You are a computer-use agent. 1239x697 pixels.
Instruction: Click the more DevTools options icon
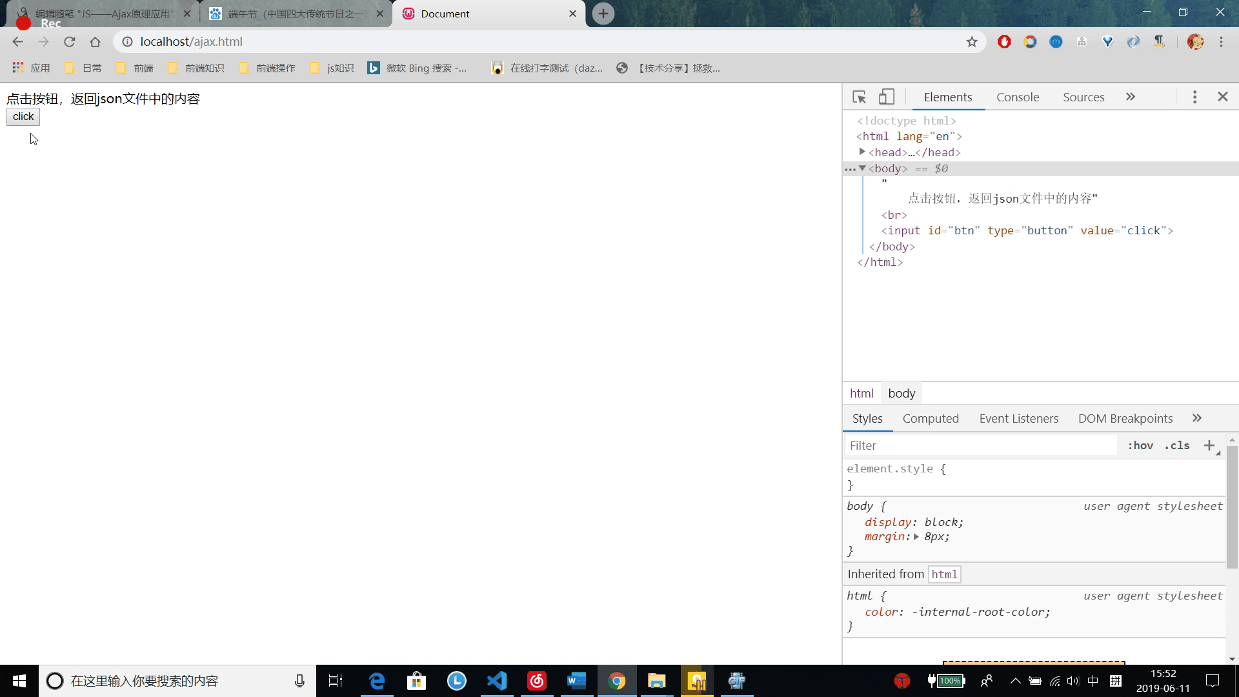(1194, 96)
